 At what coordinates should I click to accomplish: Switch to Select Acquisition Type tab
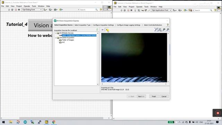coord(83,25)
